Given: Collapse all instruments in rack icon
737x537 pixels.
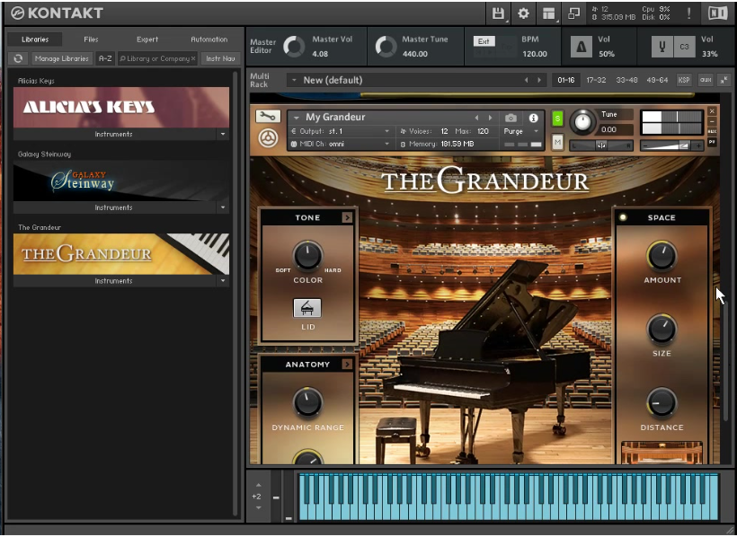Looking at the screenshot, I should (x=724, y=80).
